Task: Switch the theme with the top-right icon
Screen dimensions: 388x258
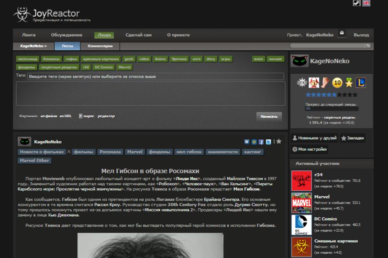Action: click(x=356, y=3)
